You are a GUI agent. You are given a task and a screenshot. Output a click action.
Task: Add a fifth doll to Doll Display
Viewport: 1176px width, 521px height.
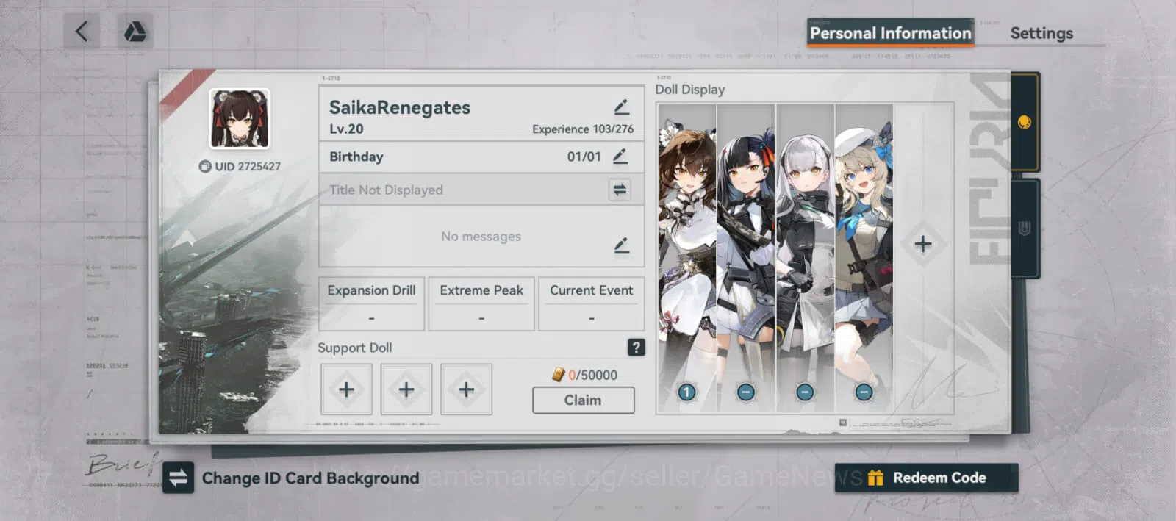coord(923,244)
